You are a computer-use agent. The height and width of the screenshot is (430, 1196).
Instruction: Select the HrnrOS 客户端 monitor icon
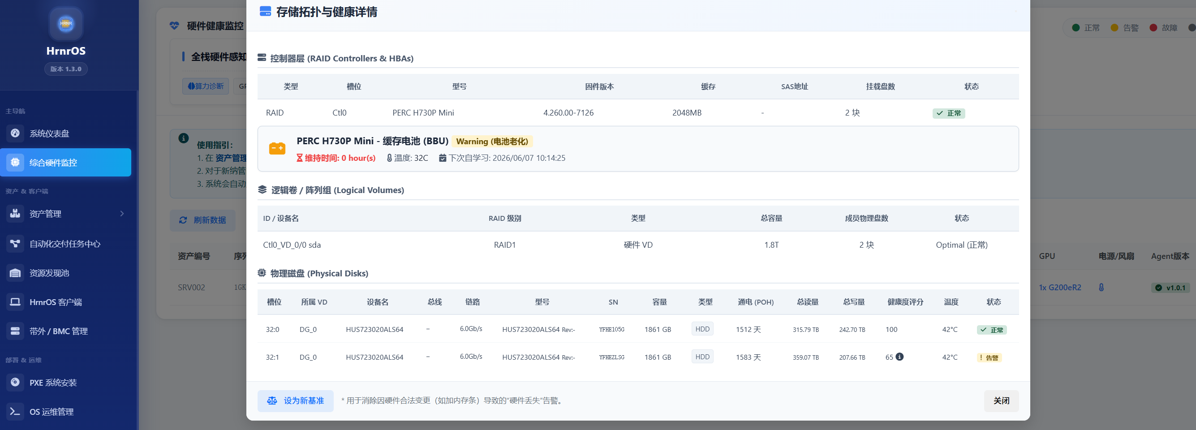15,302
